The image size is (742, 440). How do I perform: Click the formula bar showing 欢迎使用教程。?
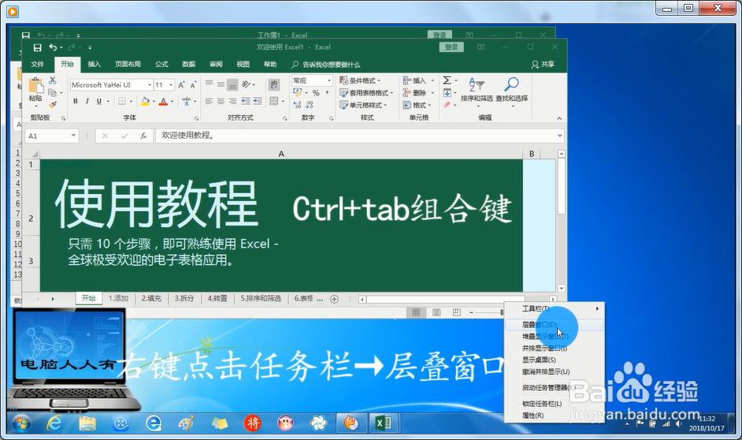pos(360,136)
